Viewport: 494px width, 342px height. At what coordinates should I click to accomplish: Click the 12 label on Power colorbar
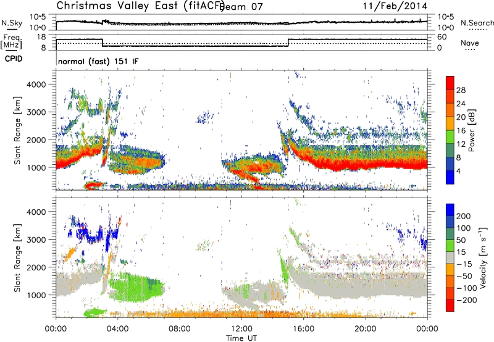tap(461, 144)
